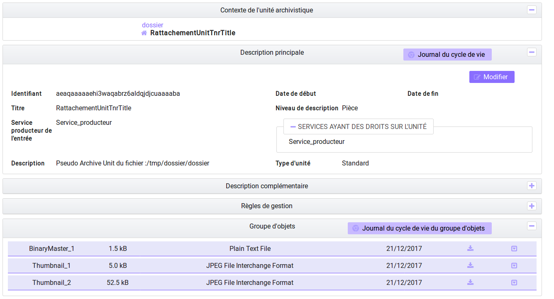Open Journal du cycle de vie

click(x=447, y=55)
